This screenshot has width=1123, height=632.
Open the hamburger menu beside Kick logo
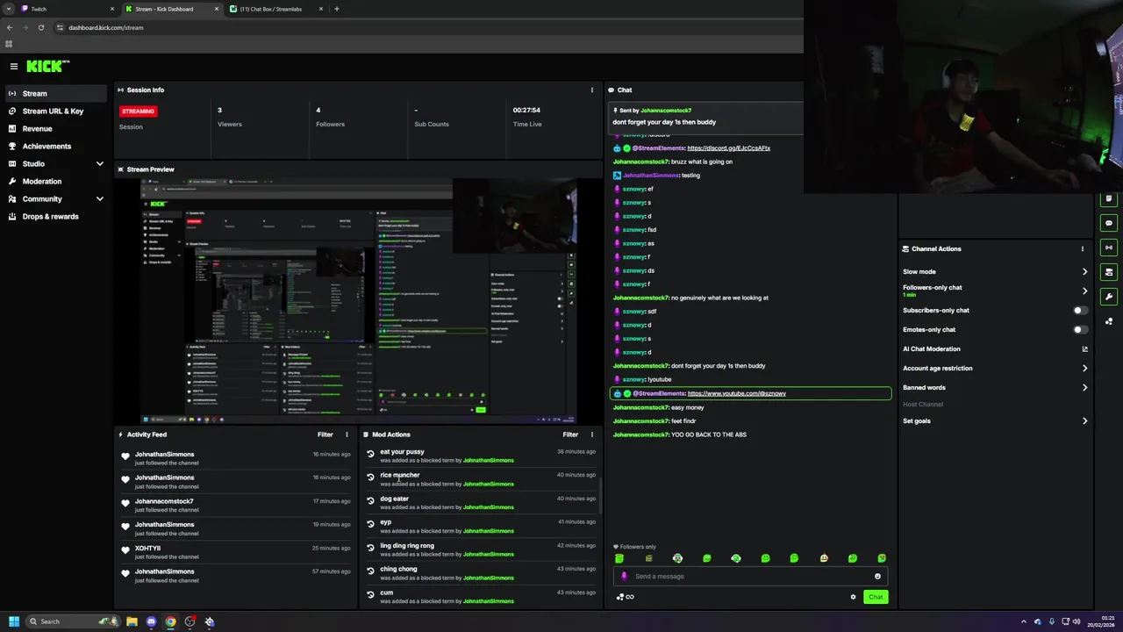pos(14,66)
